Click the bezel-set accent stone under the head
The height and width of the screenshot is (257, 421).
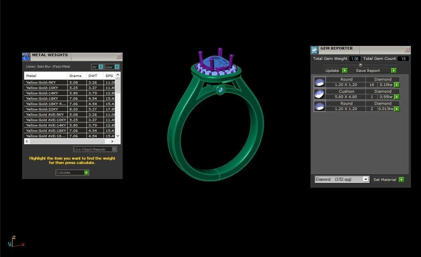point(221,90)
